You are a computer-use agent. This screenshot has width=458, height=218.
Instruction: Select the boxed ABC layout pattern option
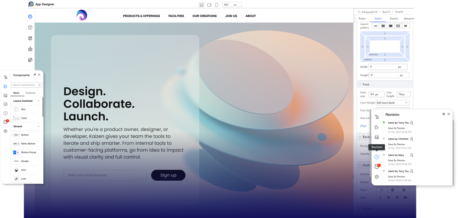click(398, 26)
